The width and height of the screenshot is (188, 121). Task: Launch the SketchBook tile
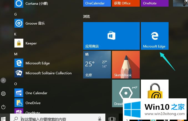(x=126, y=65)
